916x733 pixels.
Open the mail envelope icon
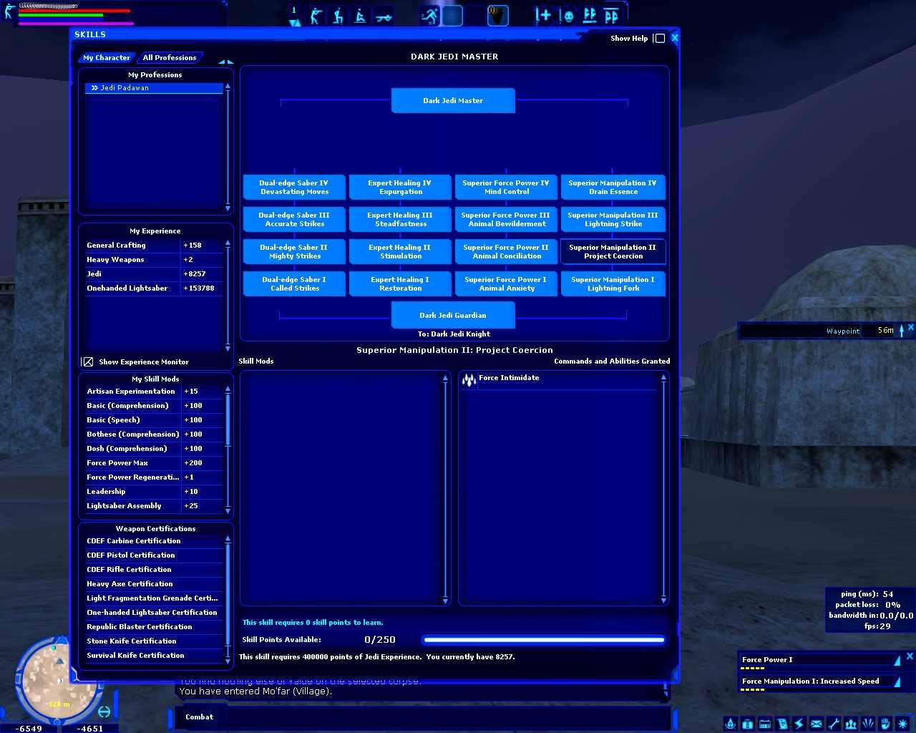[817, 724]
